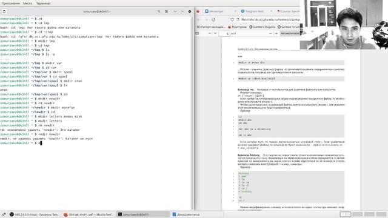Select first workspace in switcher
Screen dimensions: 388x218
click(x=345, y=214)
